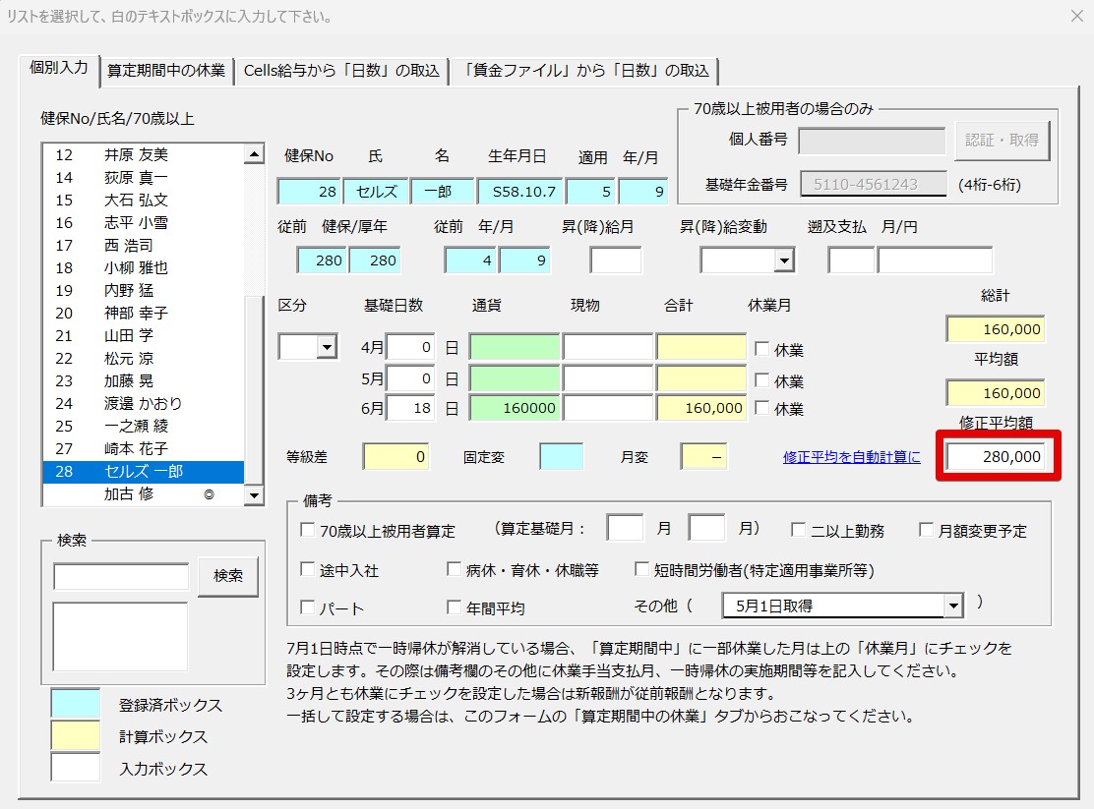
Task: Select 渡邉 かおり in the list
Action: tap(143, 403)
